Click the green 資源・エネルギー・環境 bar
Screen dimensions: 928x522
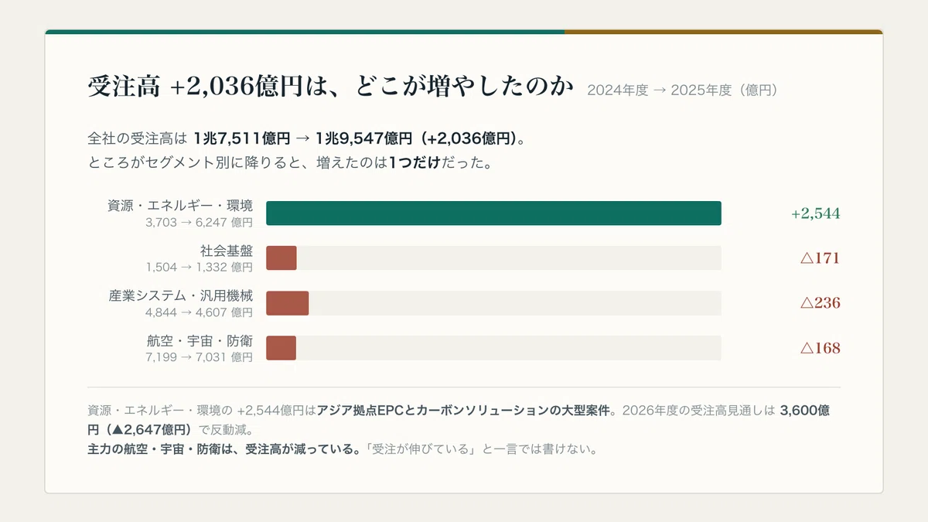click(493, 213)
